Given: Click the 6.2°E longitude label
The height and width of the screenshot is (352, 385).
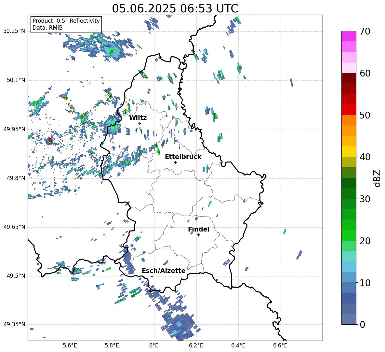Looking at the screenshot, I should pos(196,345).
